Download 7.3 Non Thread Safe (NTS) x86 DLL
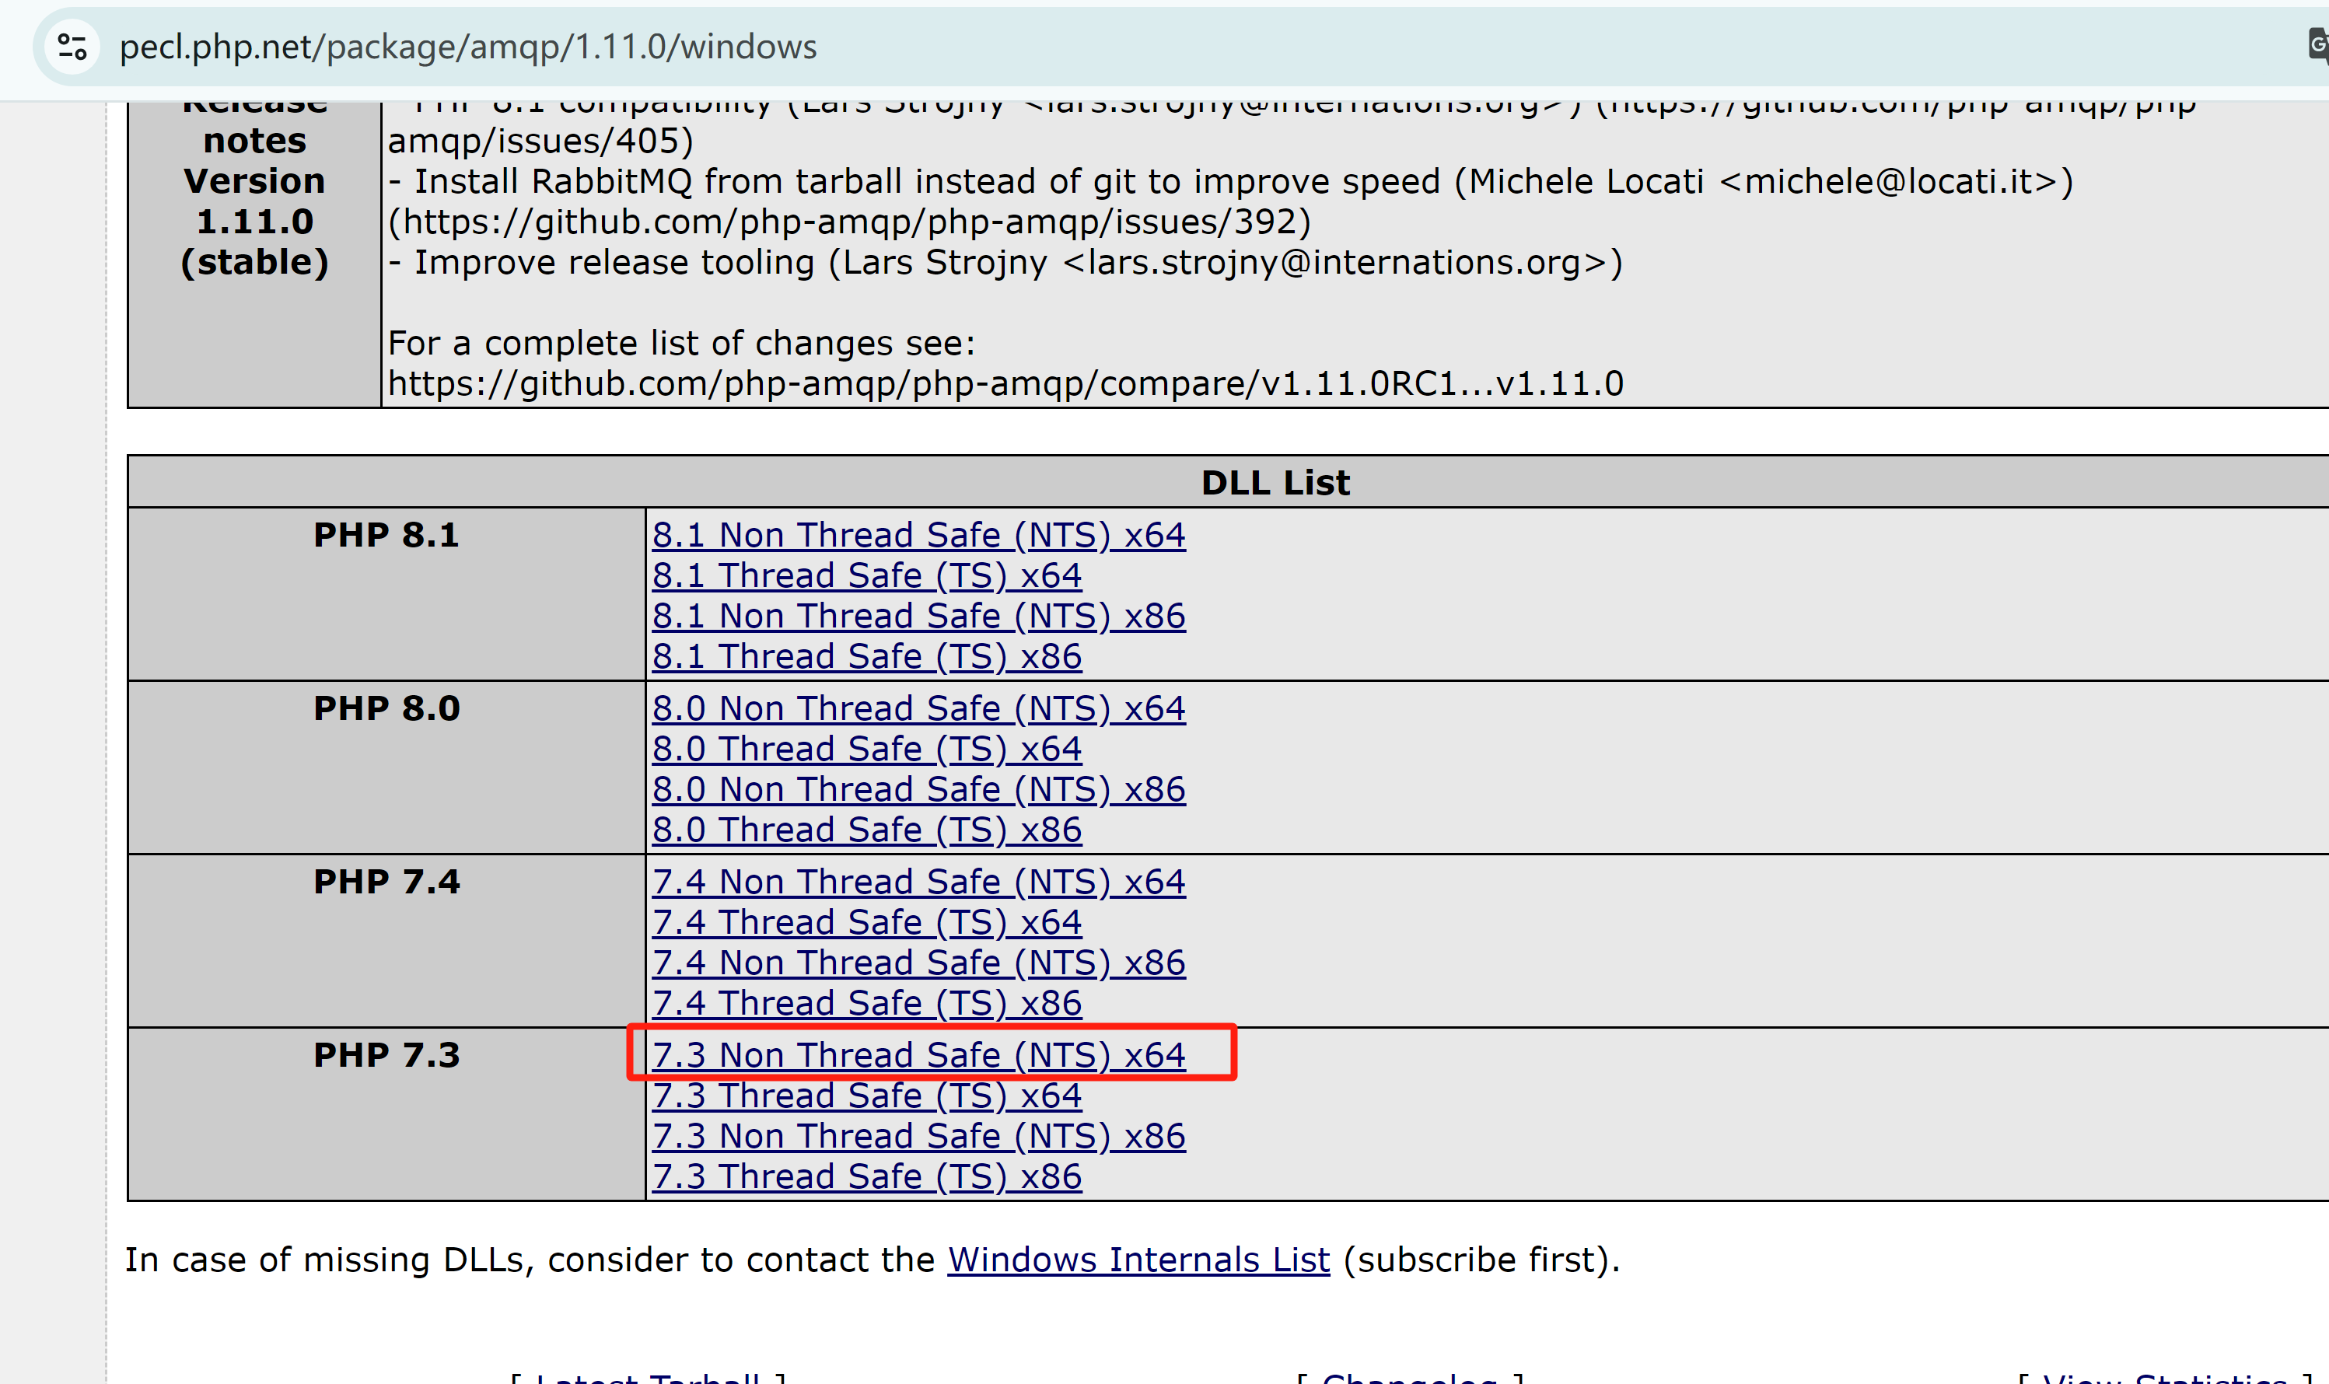The height and width of the screenshot is (1384, 2329). [x=918, y=1135]
